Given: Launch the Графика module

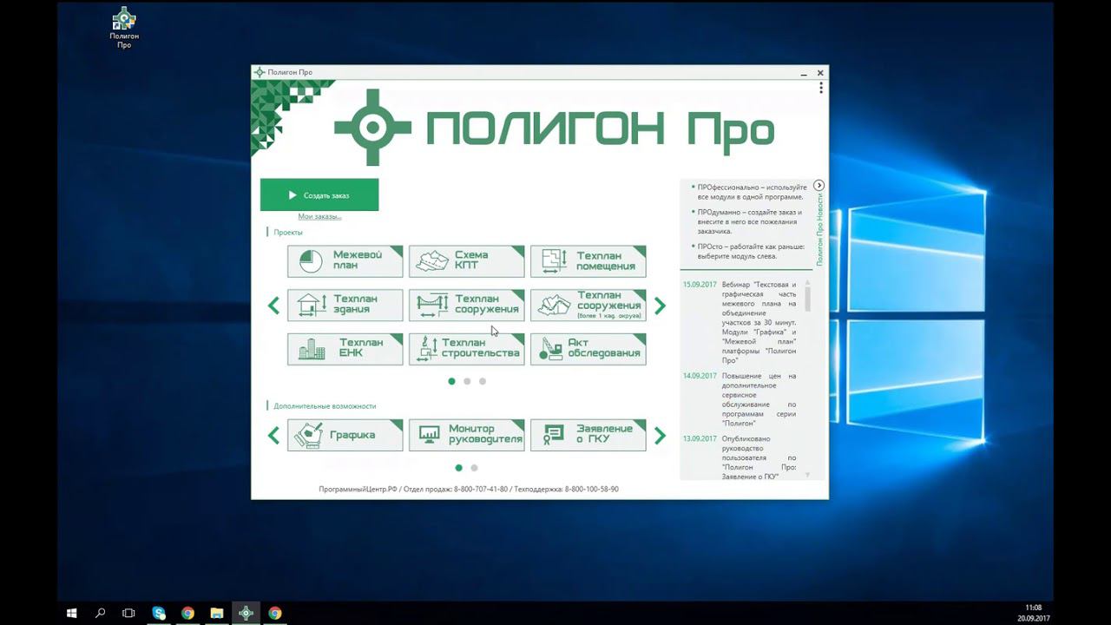Looking at the screenshot, I should tap(345, 435).
